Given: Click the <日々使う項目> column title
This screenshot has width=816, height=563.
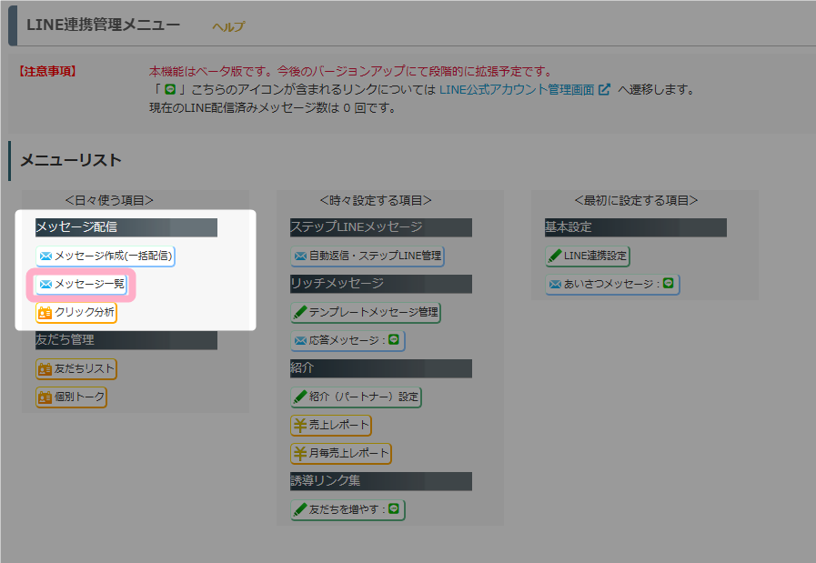Looking at the screenshot, I should [x=109, y=201].
